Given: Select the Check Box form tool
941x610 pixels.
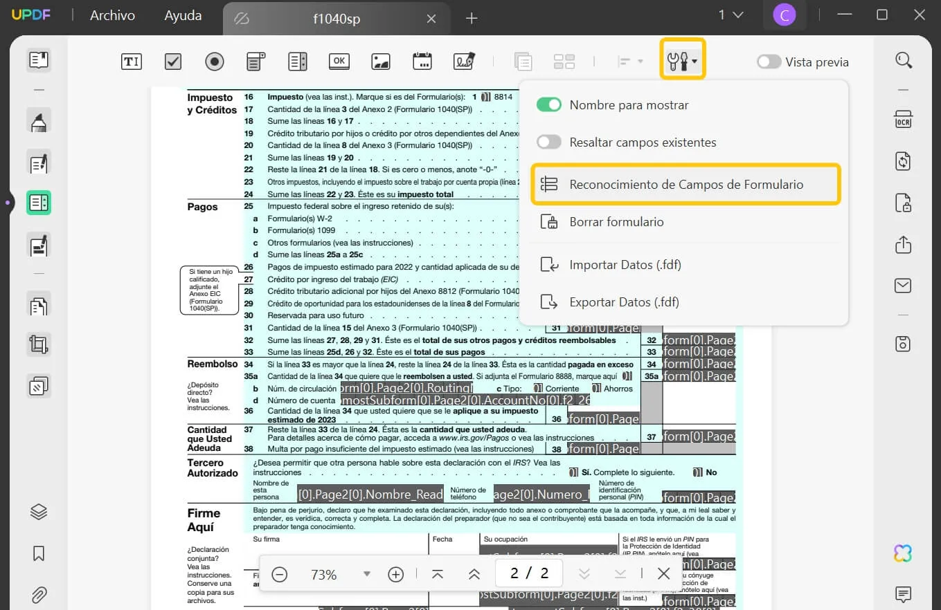Looking at the screenshot, I should 172,62.
